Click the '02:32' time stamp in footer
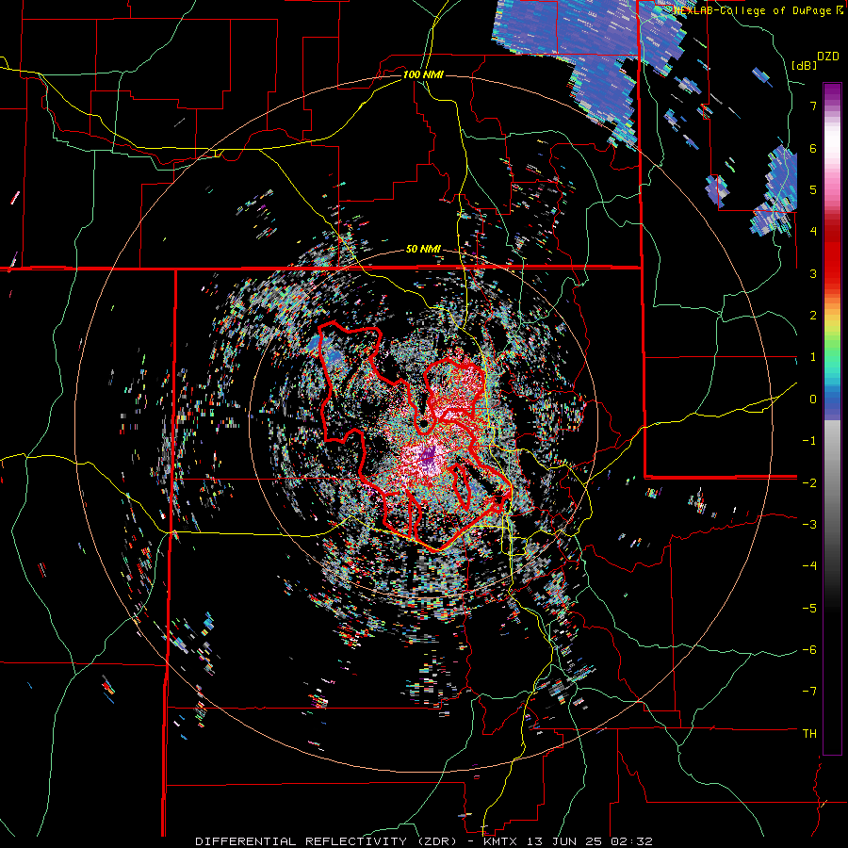This screenshot has height=848, width=848. pos(631,841)
